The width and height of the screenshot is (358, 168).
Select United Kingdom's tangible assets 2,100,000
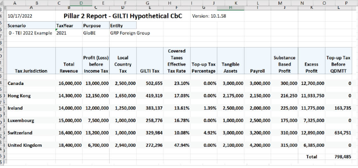231,145
